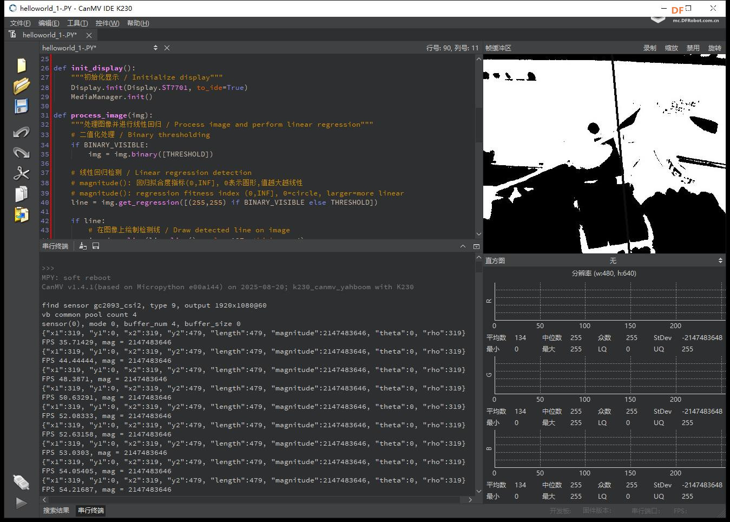Switch to the 搜索结果 tab

point(56,511)
